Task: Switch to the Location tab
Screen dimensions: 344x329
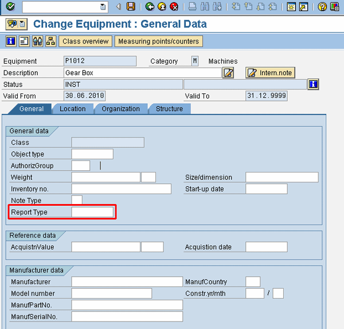Action: 72,109
